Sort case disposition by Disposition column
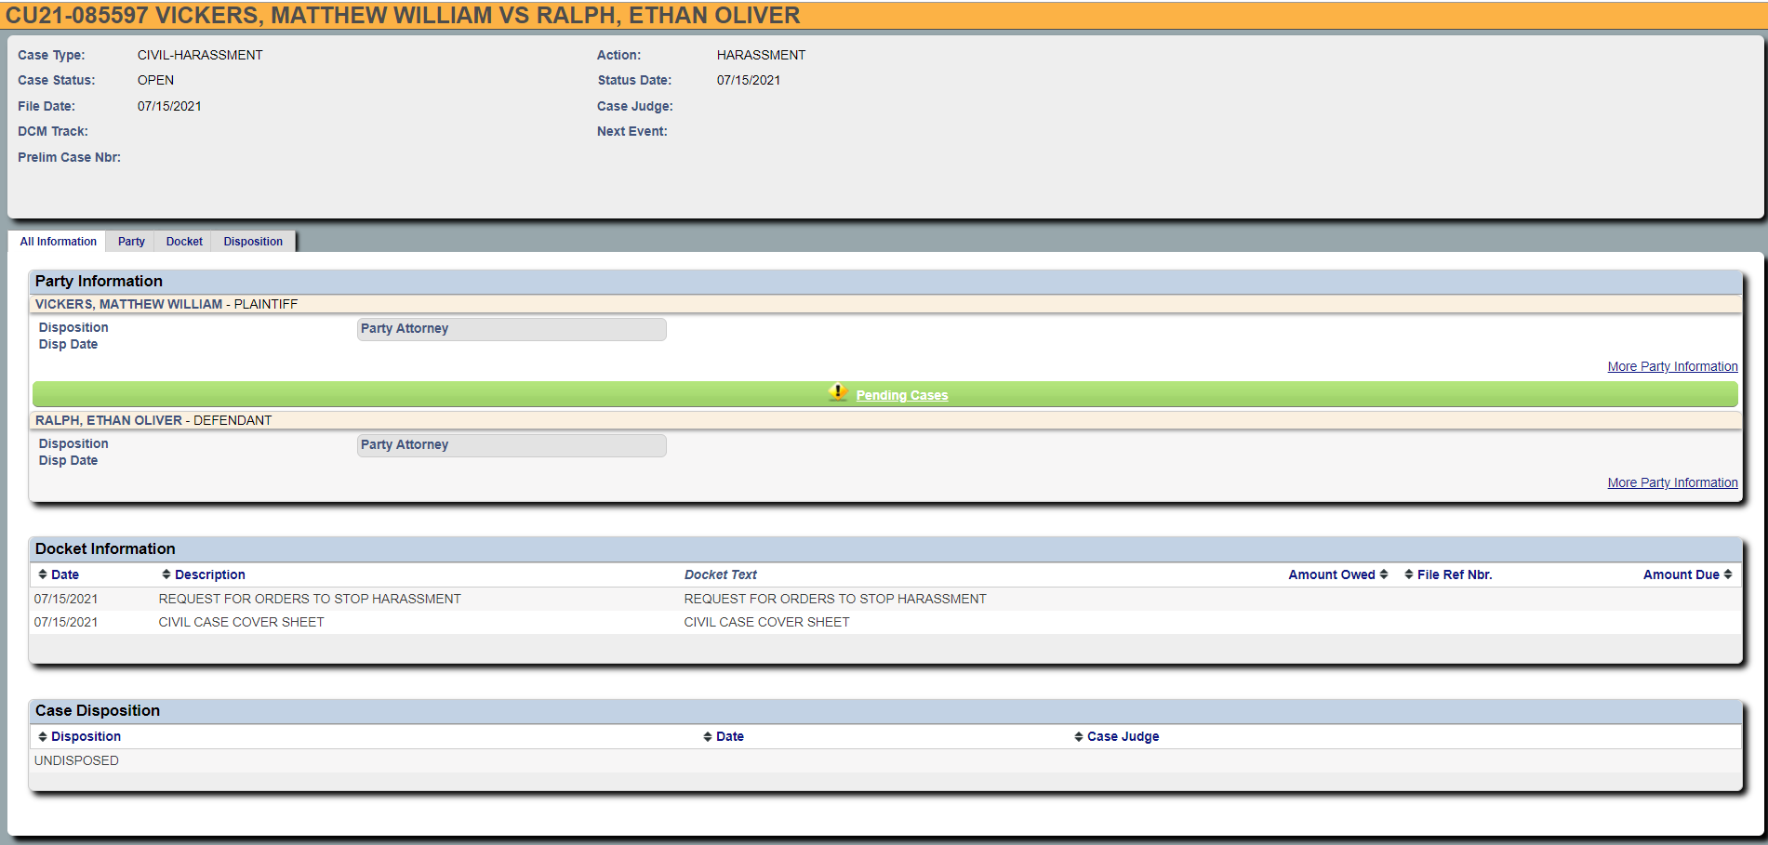Screen dimensions: 1768x845 [x=79, y=736]
